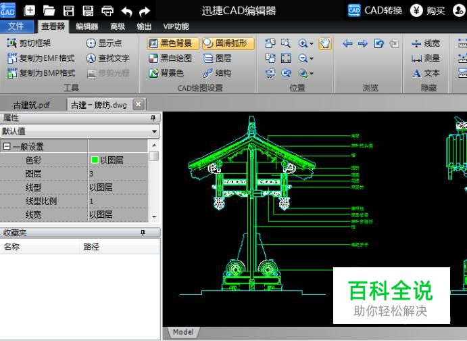The width and height of the screenshot is (467, 341).
Task: Toggle 文本 text display
Action: click(x=425, y=73)
